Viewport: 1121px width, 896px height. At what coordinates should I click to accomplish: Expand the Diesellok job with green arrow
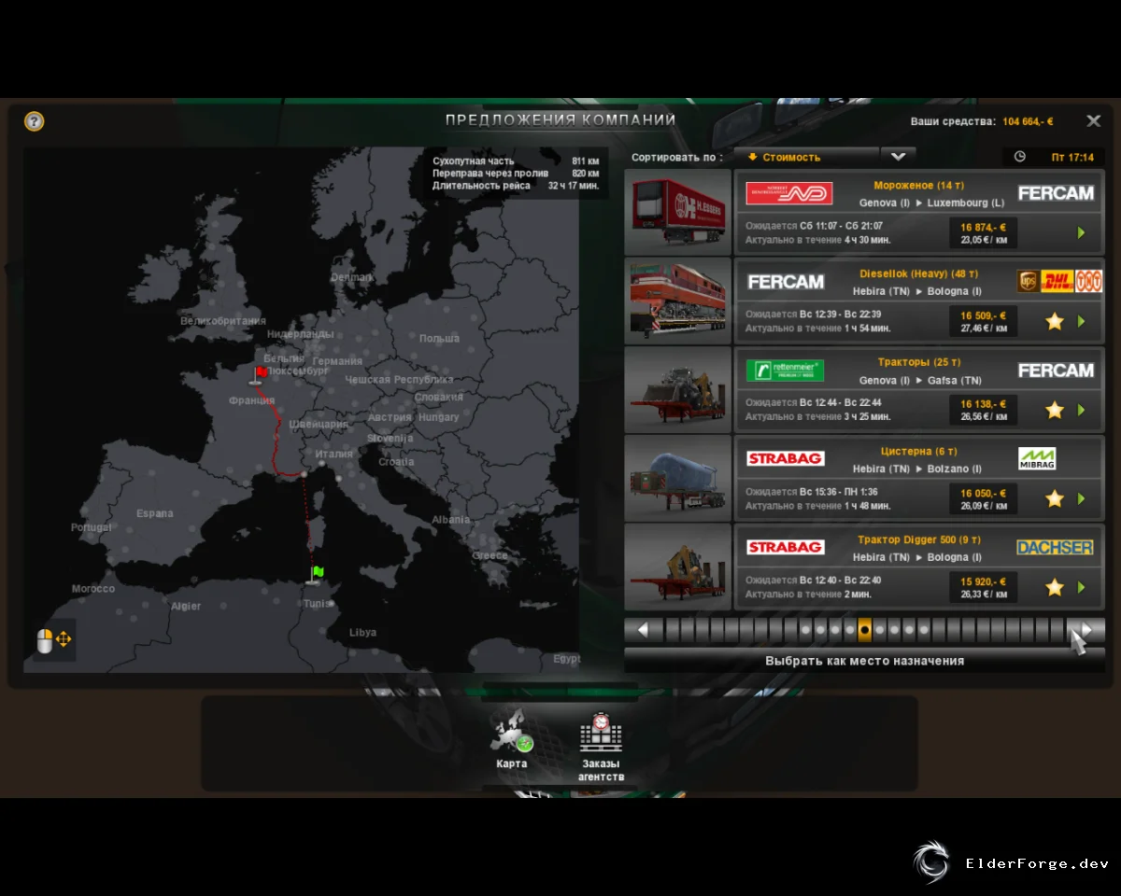(x=1082, y=321)
